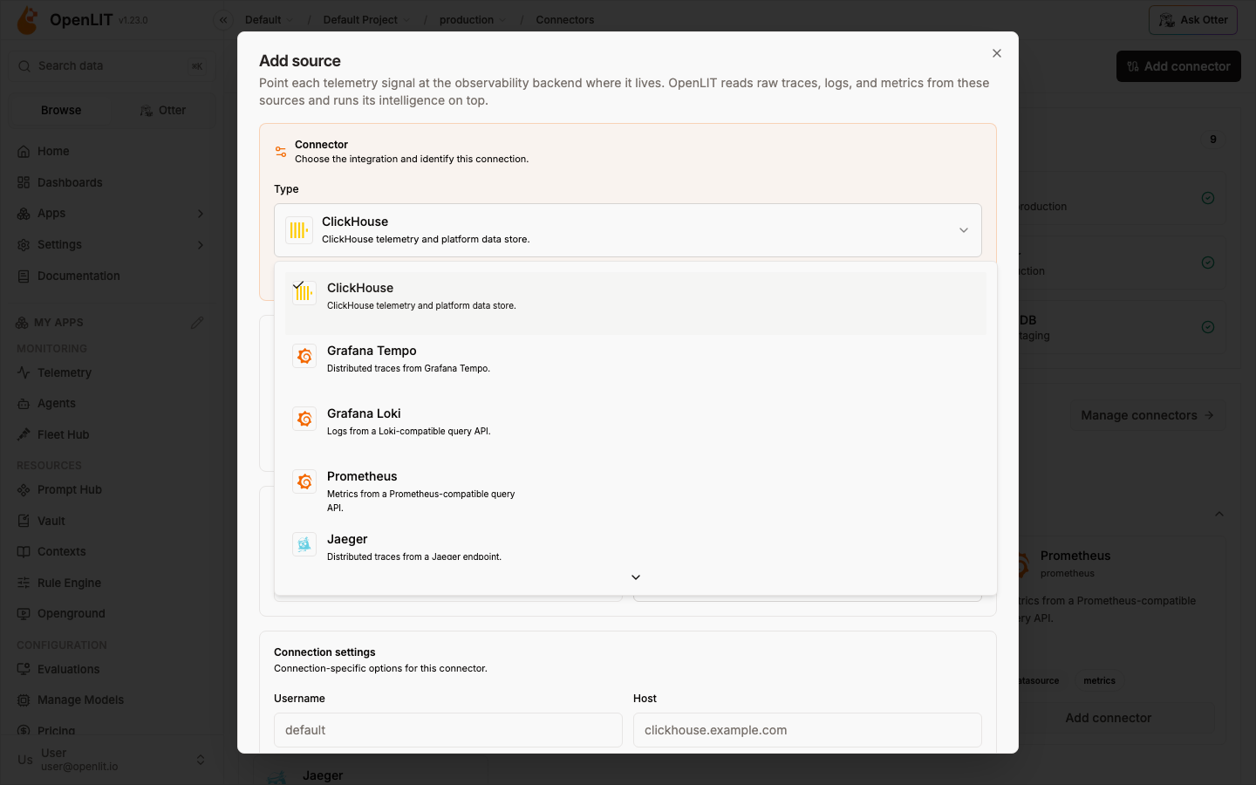Click the Agents sidebar icon

[24, 404]
